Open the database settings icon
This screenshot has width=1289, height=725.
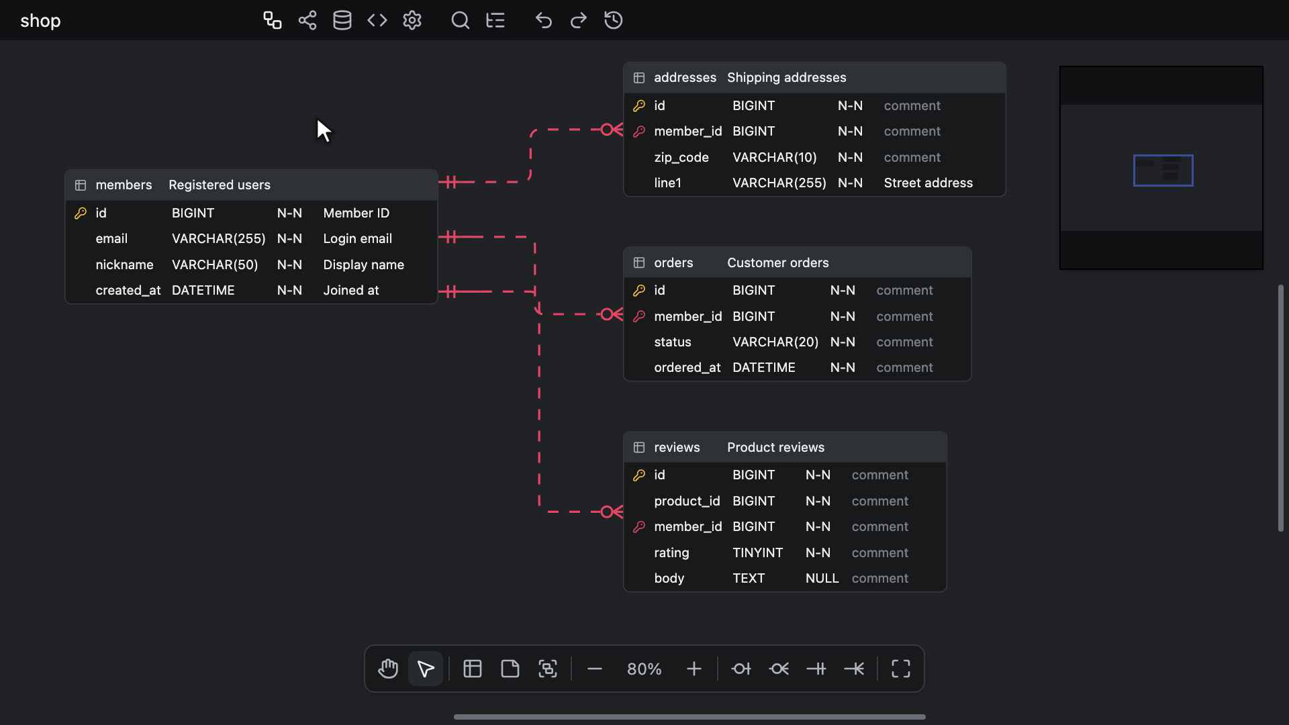point(342,20)
